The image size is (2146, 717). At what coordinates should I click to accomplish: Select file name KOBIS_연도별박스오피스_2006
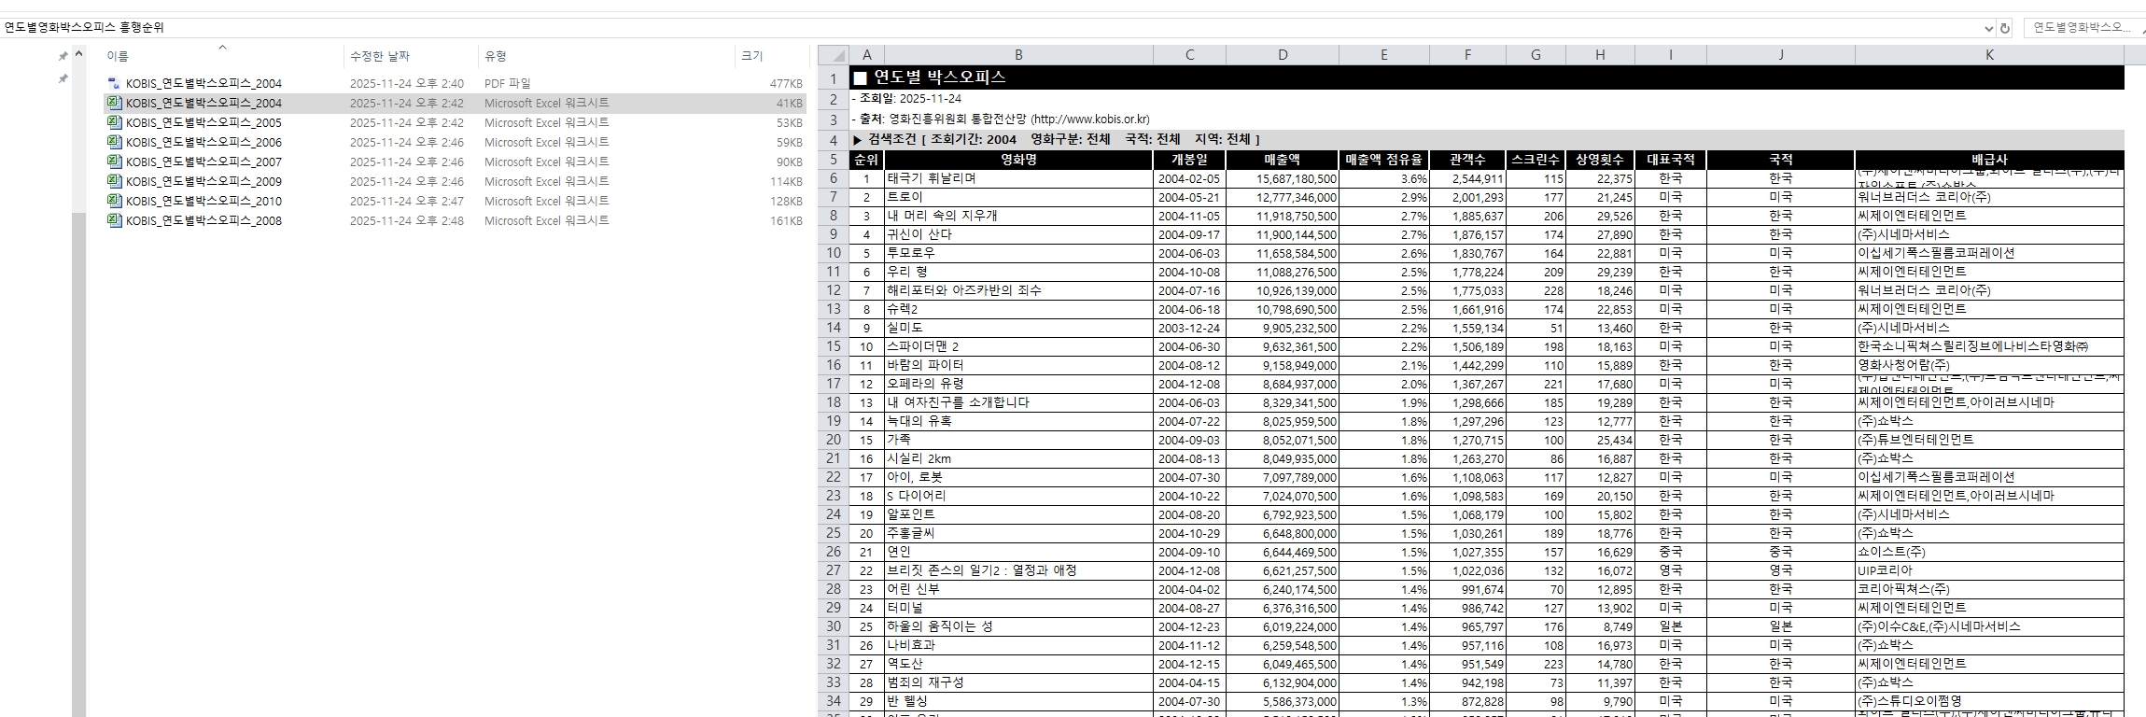(203, 142)
